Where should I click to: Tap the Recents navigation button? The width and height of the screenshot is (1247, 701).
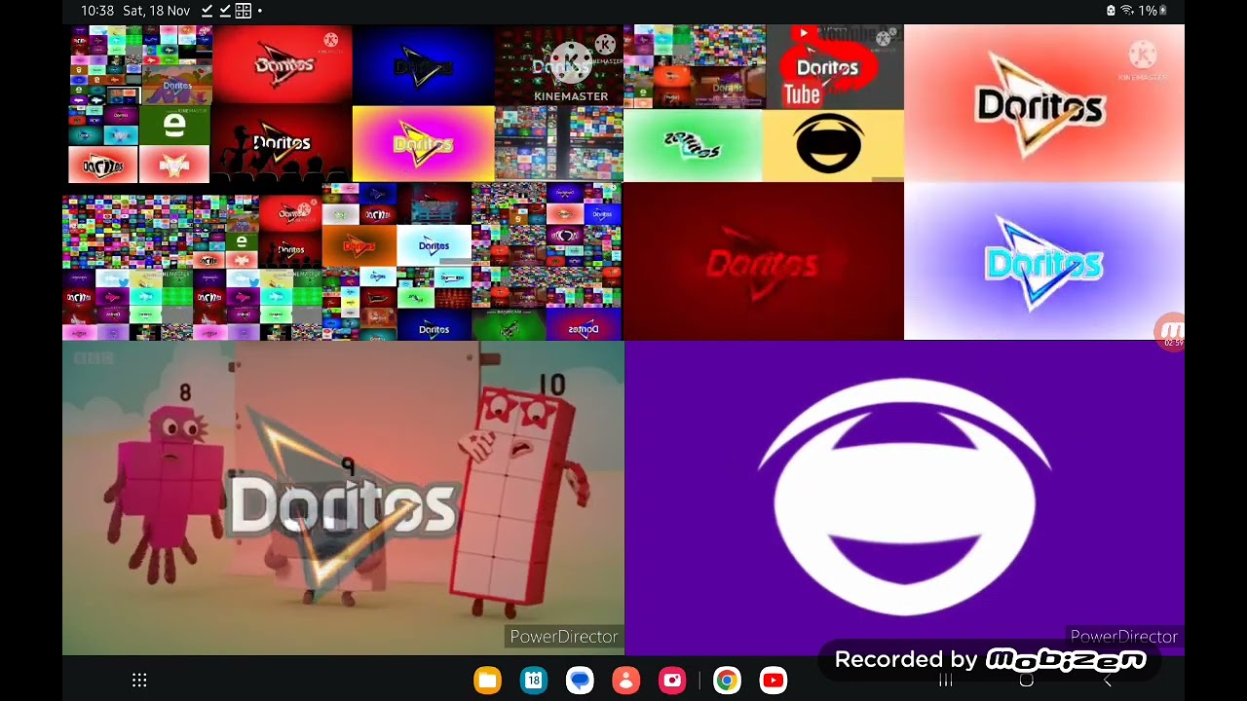pos(945,681)
